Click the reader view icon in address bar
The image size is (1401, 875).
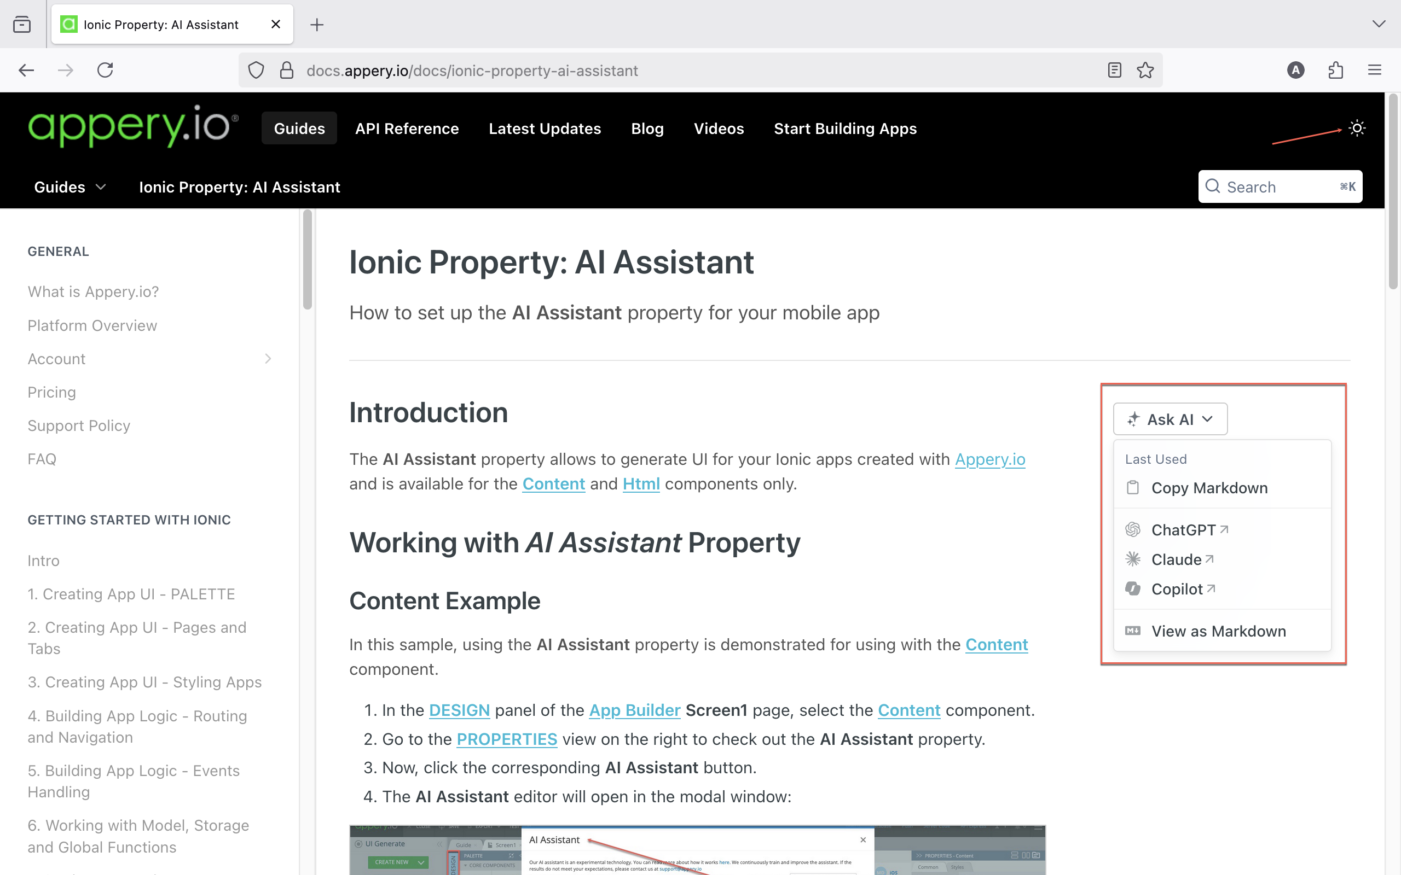[x=1114, y=71]
